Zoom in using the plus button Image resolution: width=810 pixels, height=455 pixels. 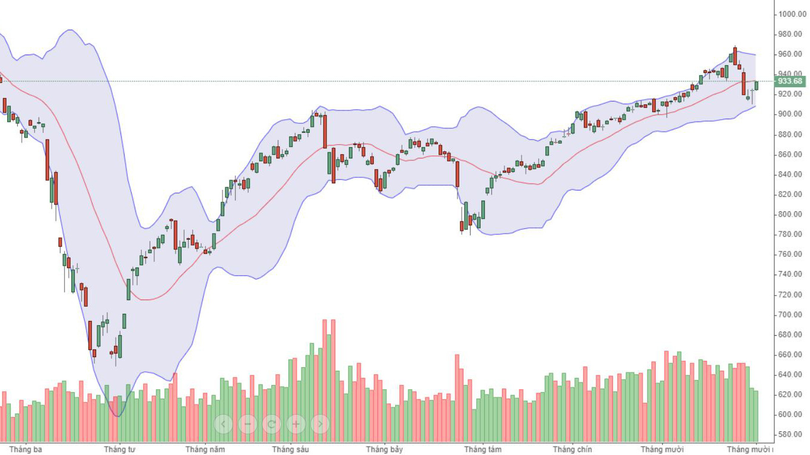click(296, 424)
